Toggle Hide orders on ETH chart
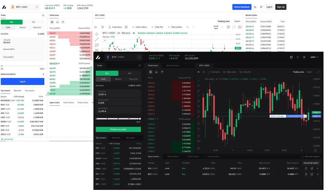This screenshot has width=325, height=192. (229, 72)
